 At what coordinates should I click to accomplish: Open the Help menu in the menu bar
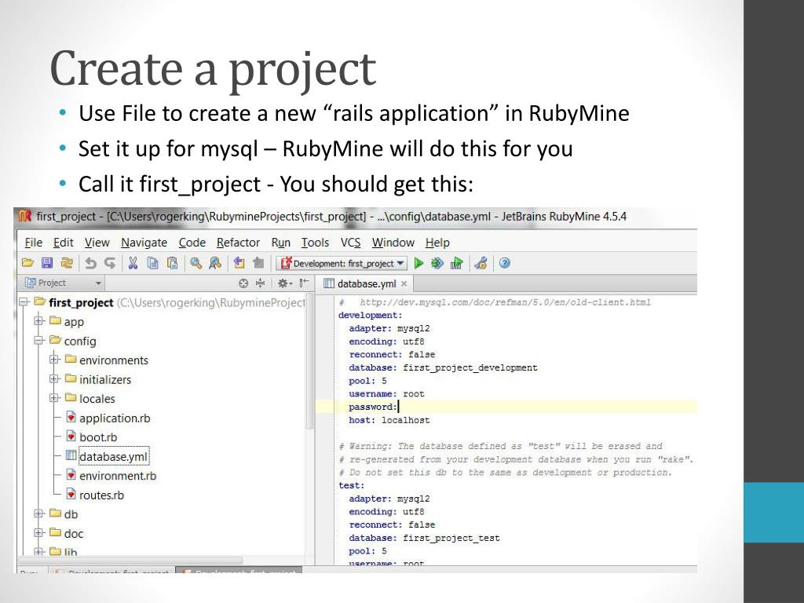pos(437,243)
